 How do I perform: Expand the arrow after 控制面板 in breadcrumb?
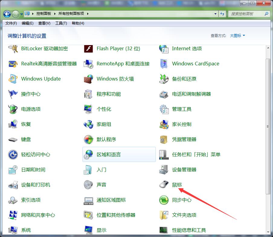point(55,14)
